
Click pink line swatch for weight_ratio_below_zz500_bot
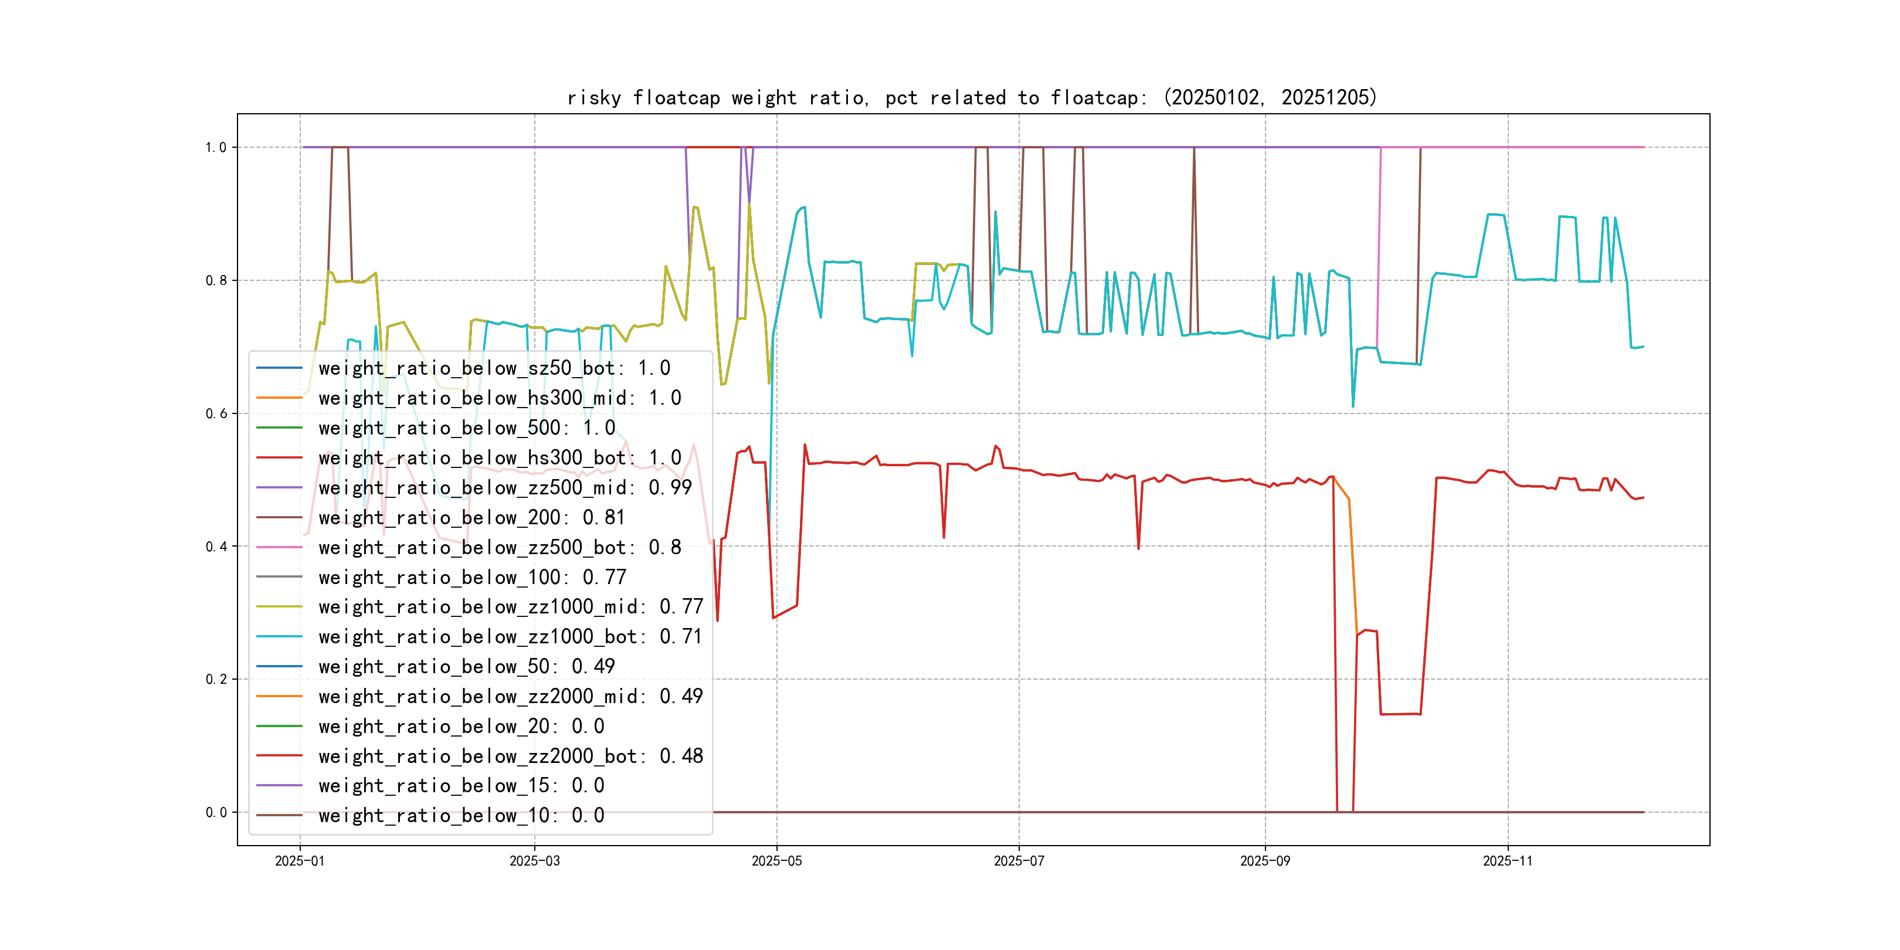[279, 547]
